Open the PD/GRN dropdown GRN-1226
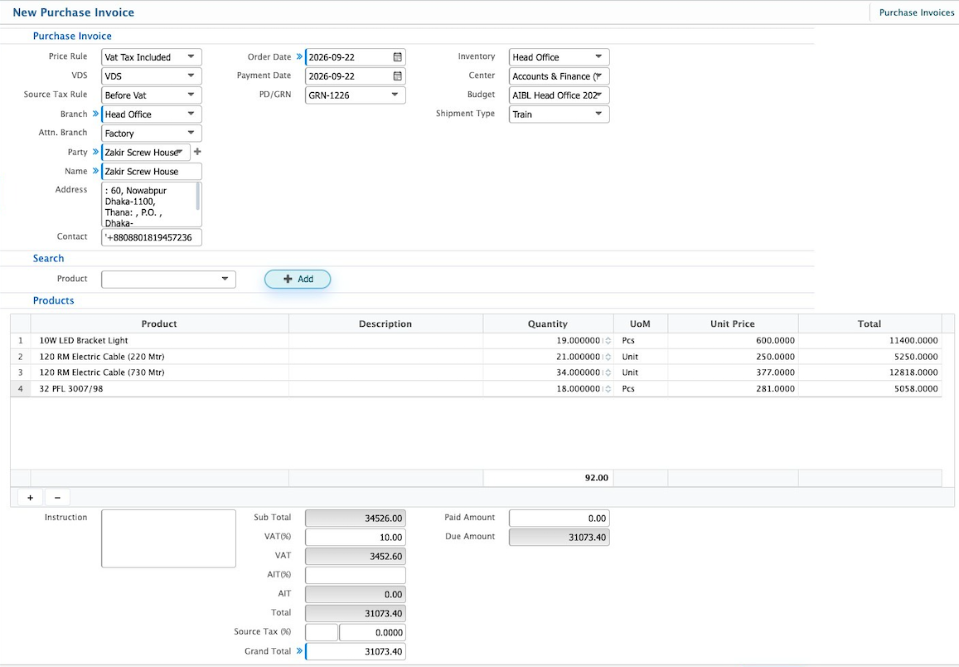Screen dimensions: 959x667 point(356,95)
